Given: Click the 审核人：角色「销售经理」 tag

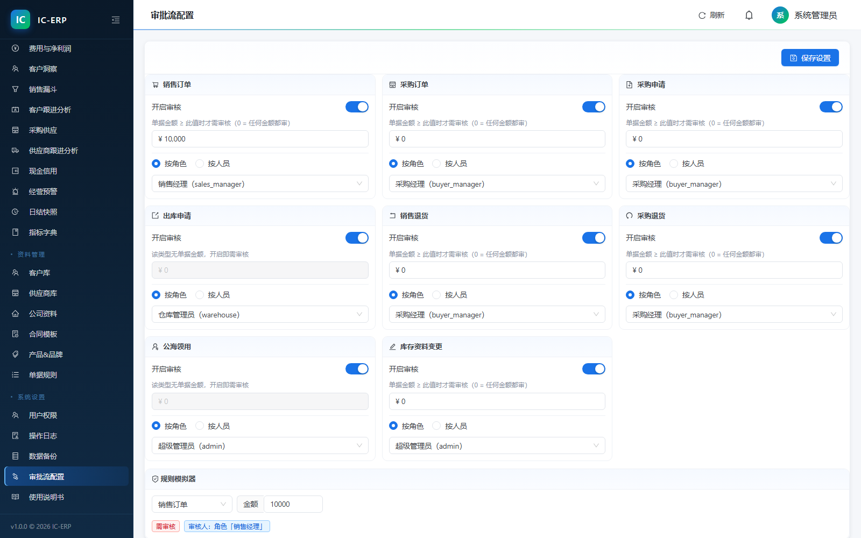Looking at the screenshot, I should point(227,526).
